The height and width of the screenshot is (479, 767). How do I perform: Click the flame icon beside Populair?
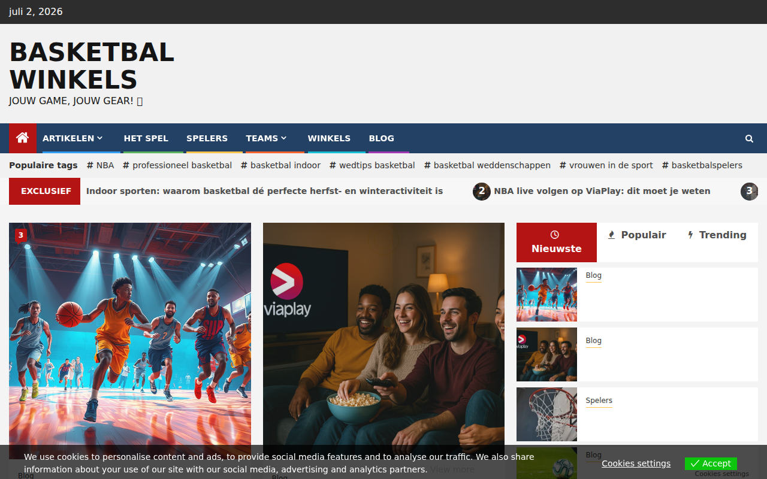point(611,235)
